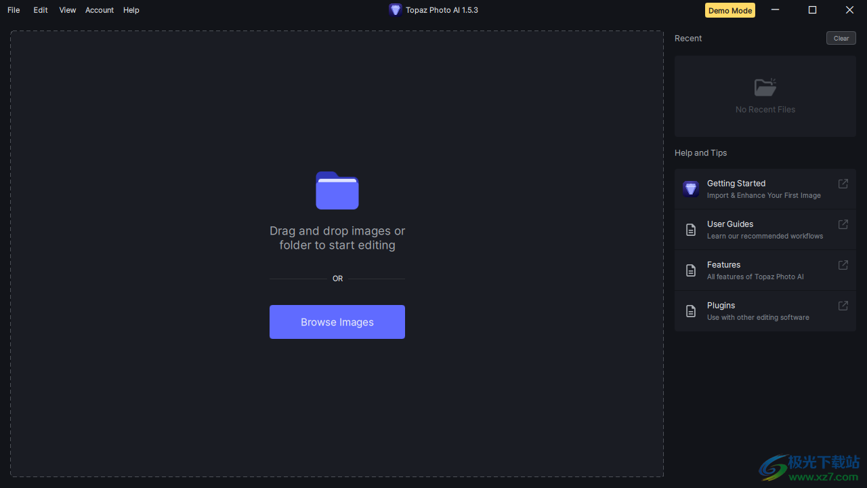
Task: Open the User Guides help link
Action: pyautogui.click(x=765, y=230)
